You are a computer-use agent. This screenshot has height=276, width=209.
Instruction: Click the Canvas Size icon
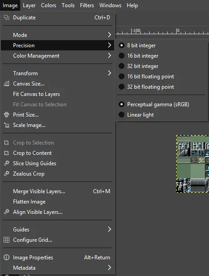coord(6,84)
